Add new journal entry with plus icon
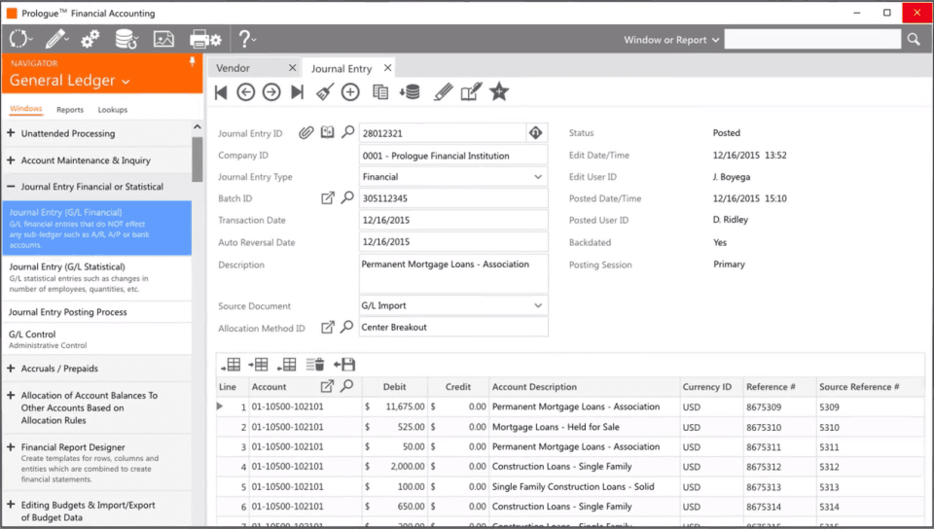The width and height of the screenshot is (934, 529). click(x=350, y=92)
